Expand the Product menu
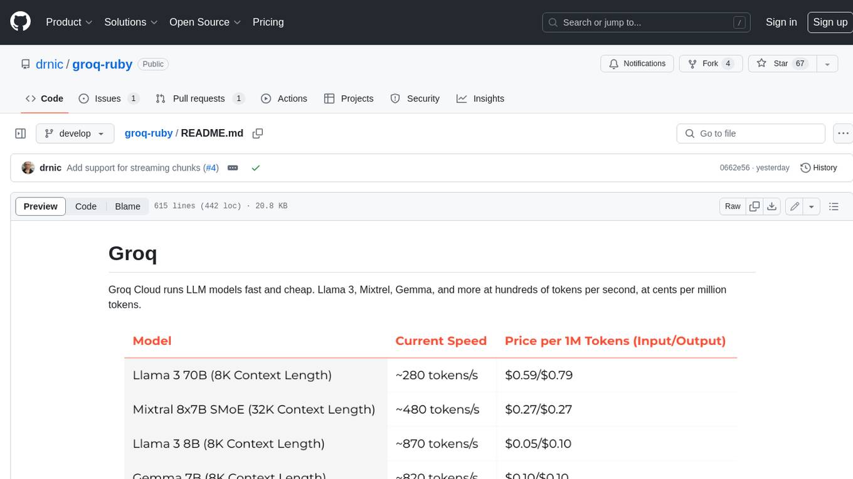Viewport: 853px width, 479px height. (69, 22)
